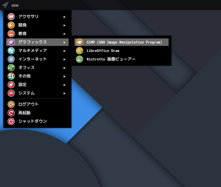Screen dimensions: 221x187
Task: Click the システム red icon
Action: point(11,93)
